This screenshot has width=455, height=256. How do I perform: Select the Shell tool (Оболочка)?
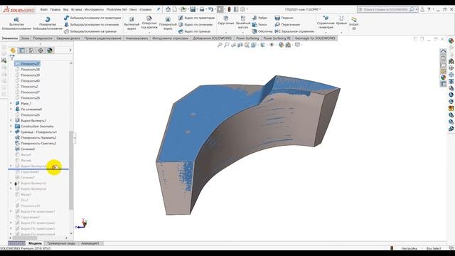(x=262, y=31)
